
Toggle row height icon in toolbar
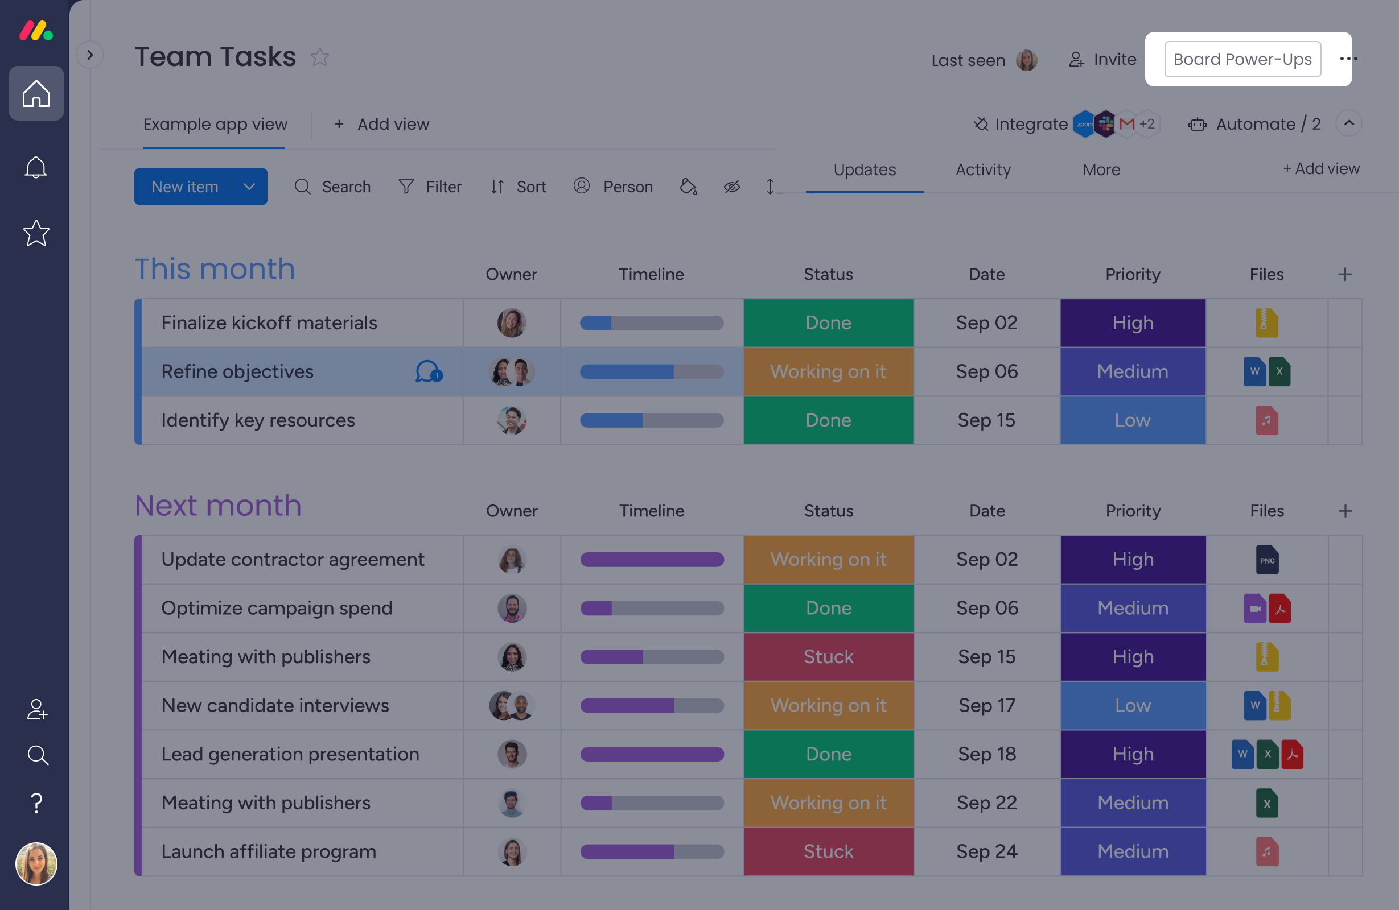(x=770, y=187)
